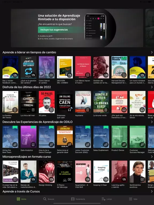Tap course icon on 'Gestión del cambio en la tra...'
The width and height of the screenshot is (154, 205).
pos(106,75)
